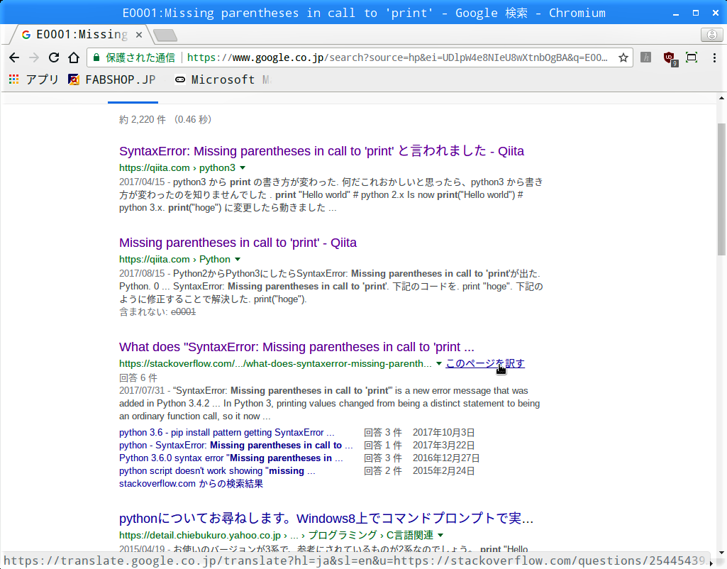Click the '含まれない: e0001' text
This screenshot has width=727, height=569.
coord(157,312)
